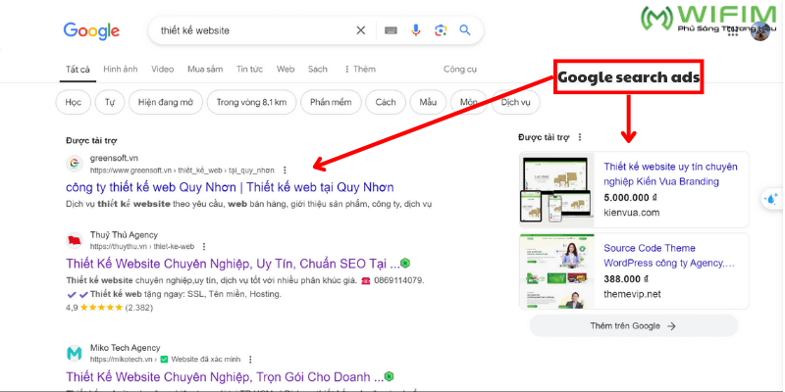Open Miko Tech Trọn Gói Cho Doanh link
This screenshot has height=392, width=785.
coord(225,376)
